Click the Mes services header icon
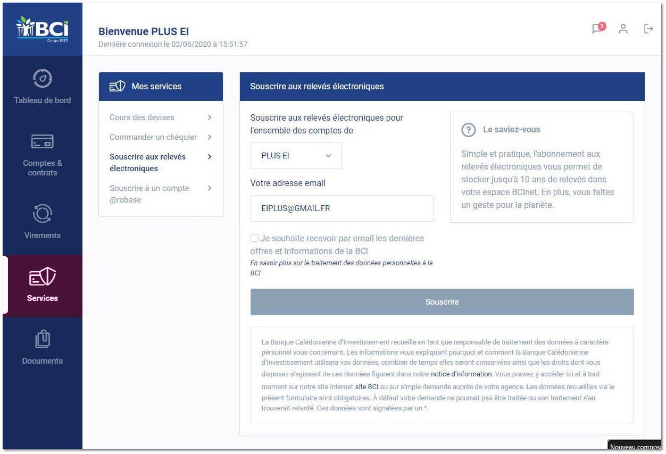666x454 pixels. pos(117,86)
